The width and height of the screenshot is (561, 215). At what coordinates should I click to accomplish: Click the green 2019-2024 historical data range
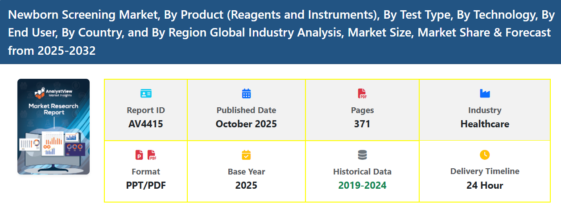pos(362,185)
